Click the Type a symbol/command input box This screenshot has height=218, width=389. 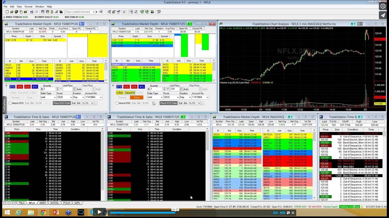point(79,12)
